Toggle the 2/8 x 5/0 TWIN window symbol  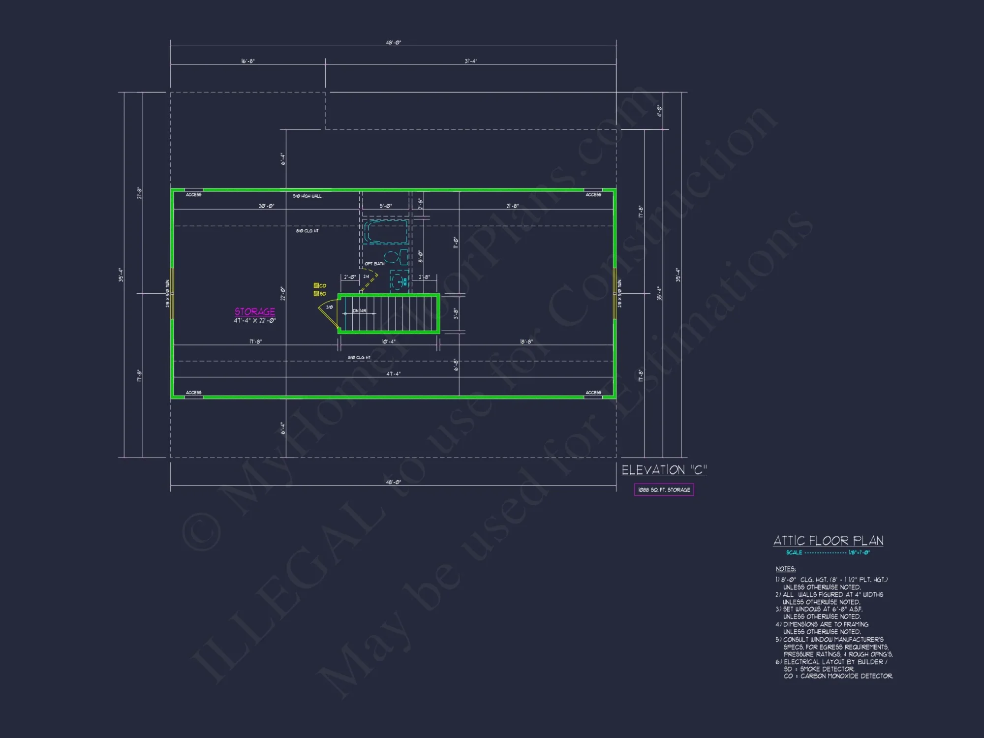(172, 293)
